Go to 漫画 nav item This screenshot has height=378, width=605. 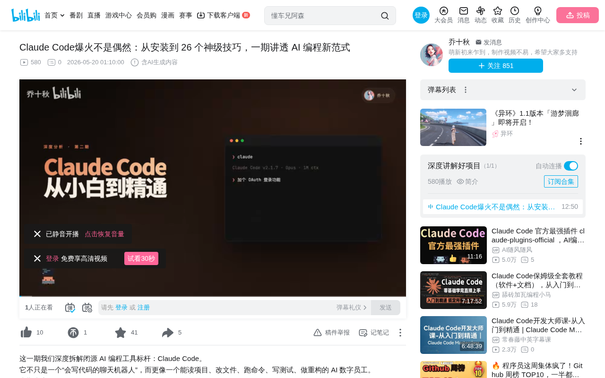point(168,15)
